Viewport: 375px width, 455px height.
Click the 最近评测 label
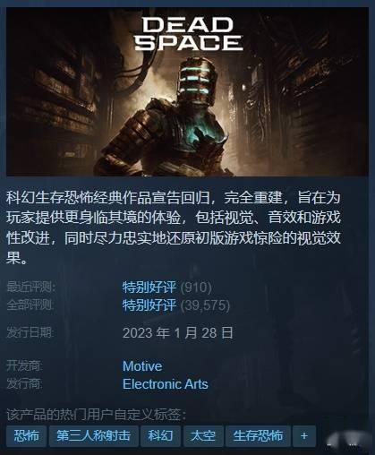(31, 288)
